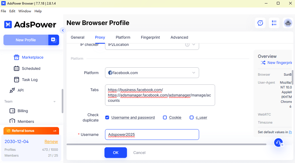Screen dimensions: 295x163
Task: Open the File menu
Action: (3, 11)
